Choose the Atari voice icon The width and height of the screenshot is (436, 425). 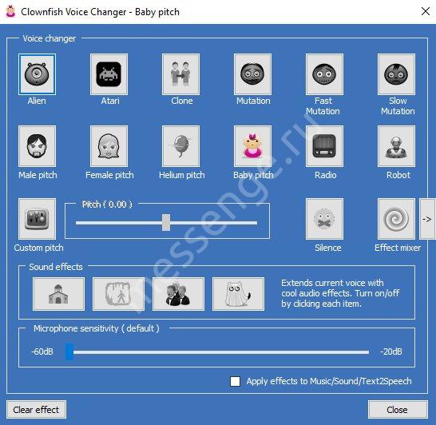click(x=109, y=74)
